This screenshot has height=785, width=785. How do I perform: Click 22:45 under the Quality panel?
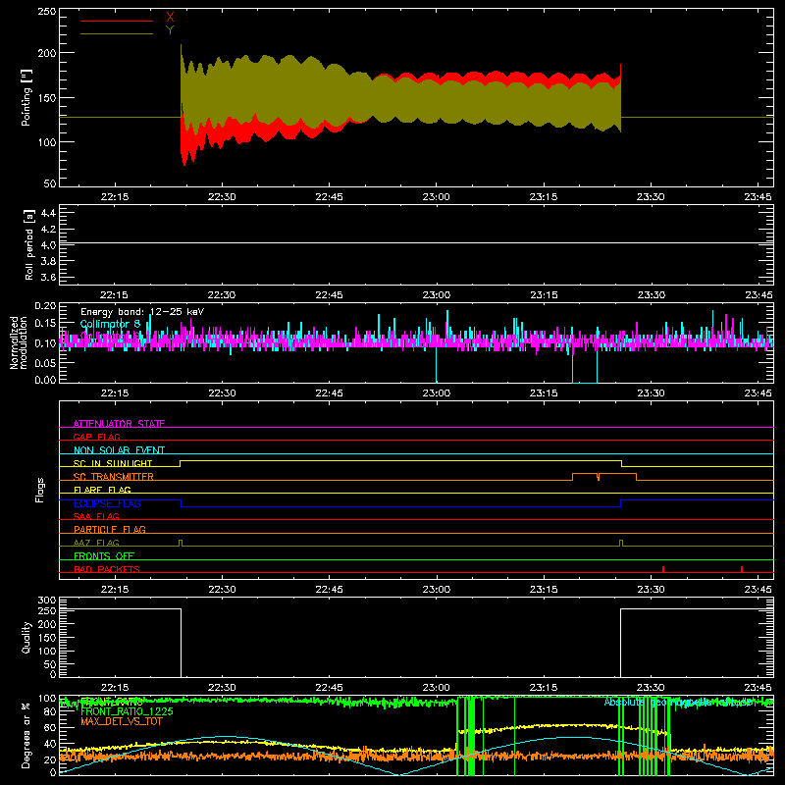tap(330, 688)
